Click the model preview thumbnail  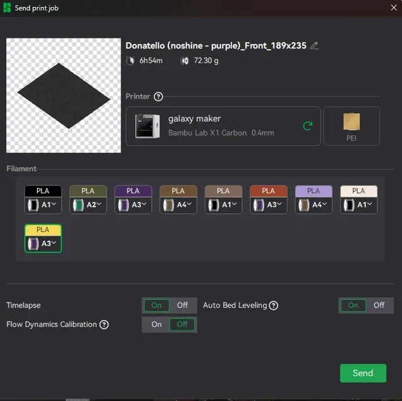point(63,96)
